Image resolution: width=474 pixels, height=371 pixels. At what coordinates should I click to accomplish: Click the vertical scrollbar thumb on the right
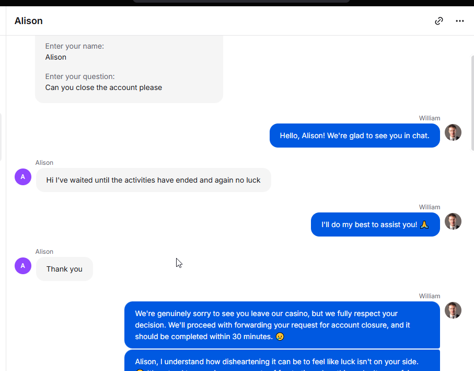tap(472, 103)
